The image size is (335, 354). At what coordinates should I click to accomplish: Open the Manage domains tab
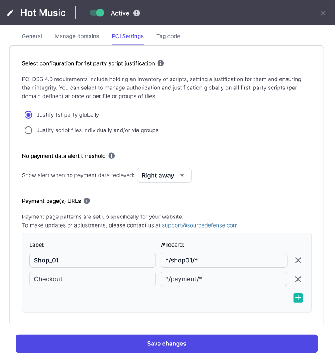click(77, 36)
